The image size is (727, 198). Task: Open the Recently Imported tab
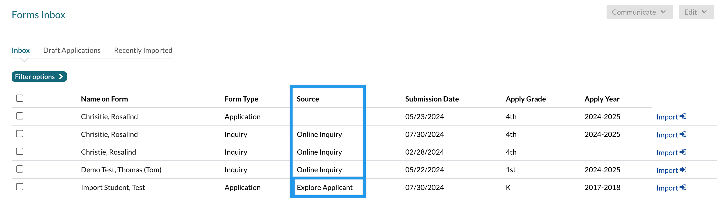tap(143, 50)
